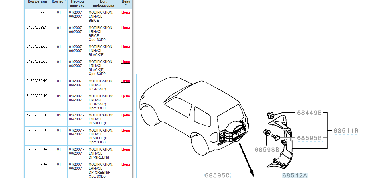Select part label 68595B in diagram
This screenshot has height=178, width=367.
309,138
